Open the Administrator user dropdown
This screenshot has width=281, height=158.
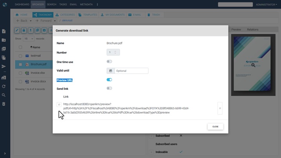coord(266,4)
